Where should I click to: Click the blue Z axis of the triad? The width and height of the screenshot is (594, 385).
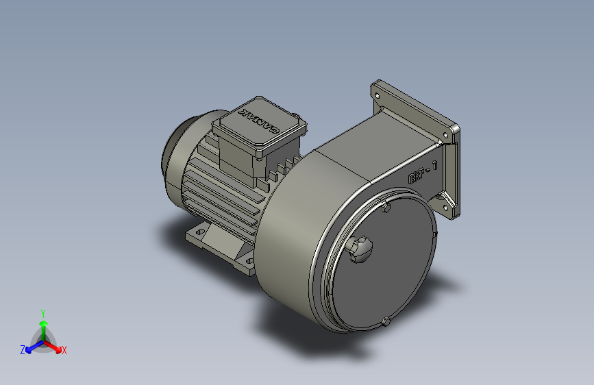tap(31, 347)
